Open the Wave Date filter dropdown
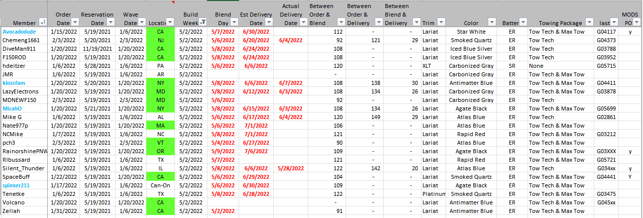The height and width of the screenshot is (218, 643). (x=142, y=23)
